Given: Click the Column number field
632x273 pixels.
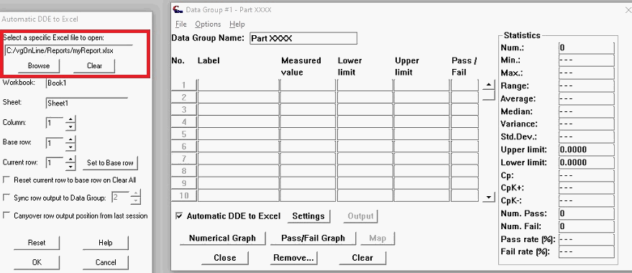Looking at the screenshot, I should 55,123.
